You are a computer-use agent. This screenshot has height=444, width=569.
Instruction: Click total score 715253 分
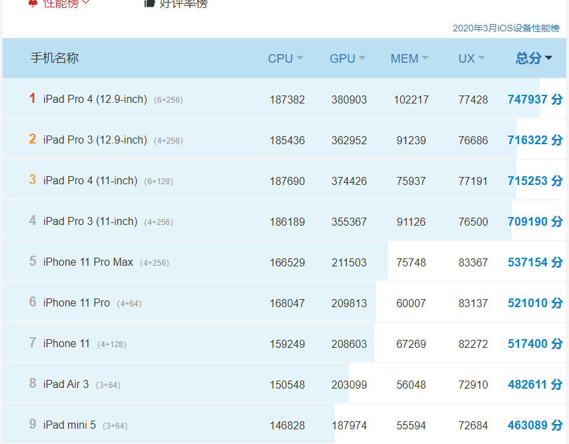tap(535, 180)
